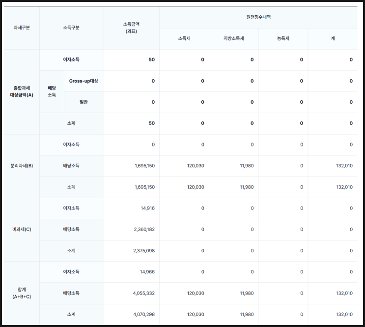Screen dimensions: 365x327
Task: Click 배당소득 label in 분리과세(B) section
Action: click(71, 166)
